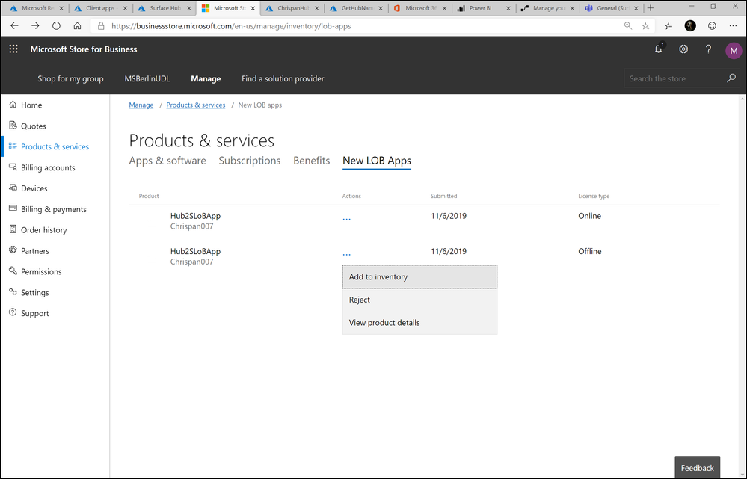
Task: Switch to Benefits tab
Action: (x=312, y=161)
